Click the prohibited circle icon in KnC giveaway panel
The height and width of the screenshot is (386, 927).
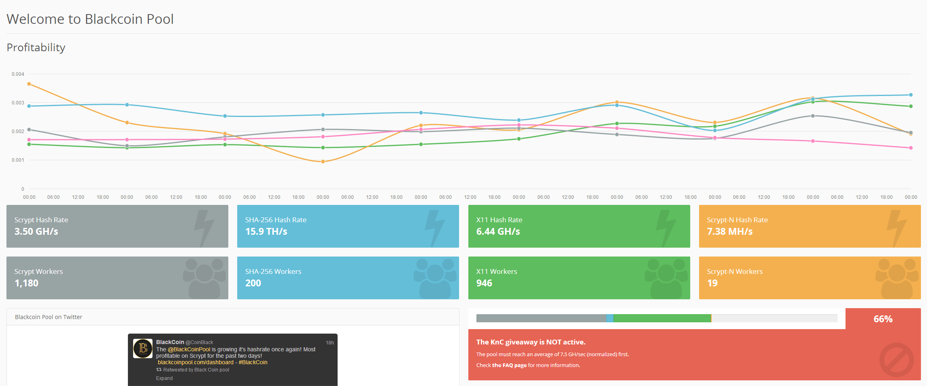point(896,360)
